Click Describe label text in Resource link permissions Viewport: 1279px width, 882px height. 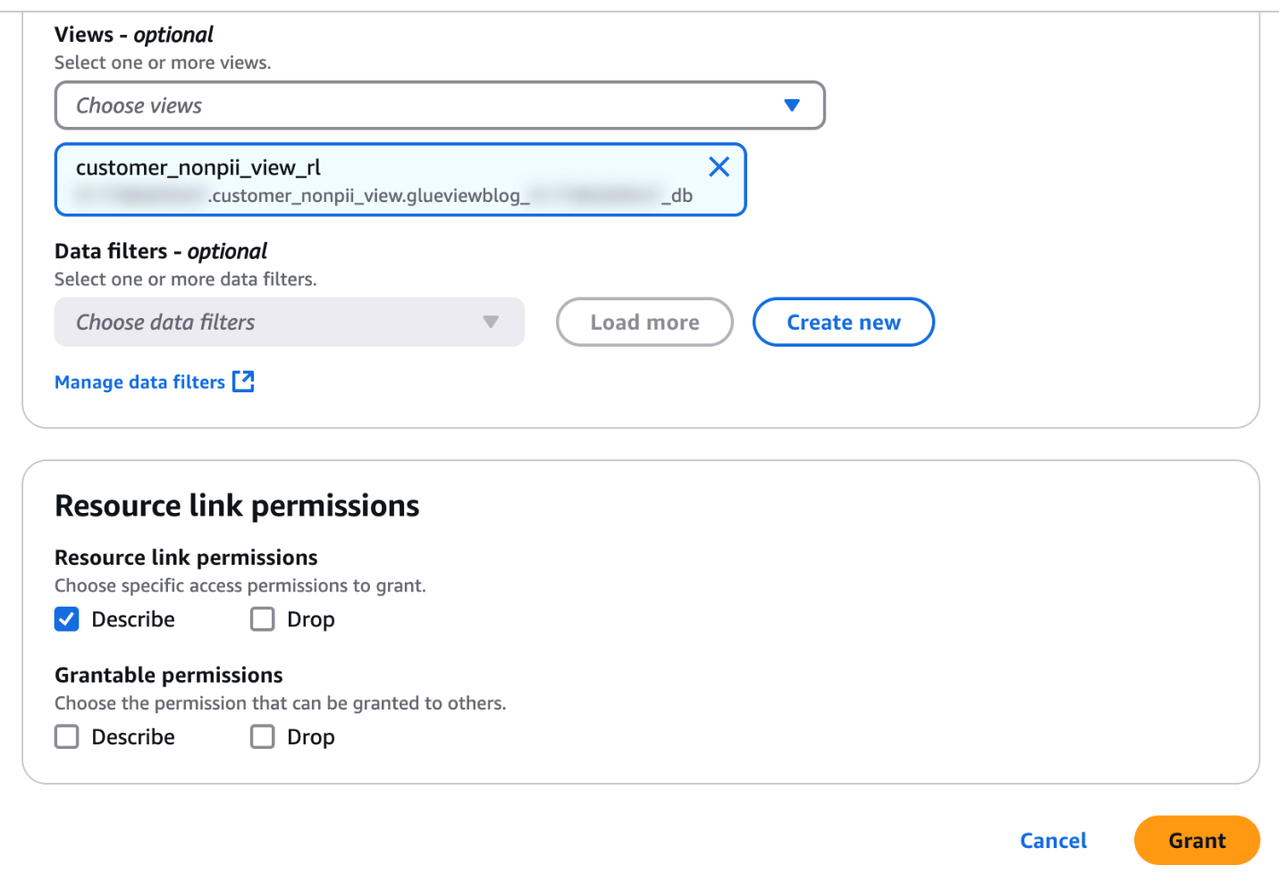coord(133,619)
